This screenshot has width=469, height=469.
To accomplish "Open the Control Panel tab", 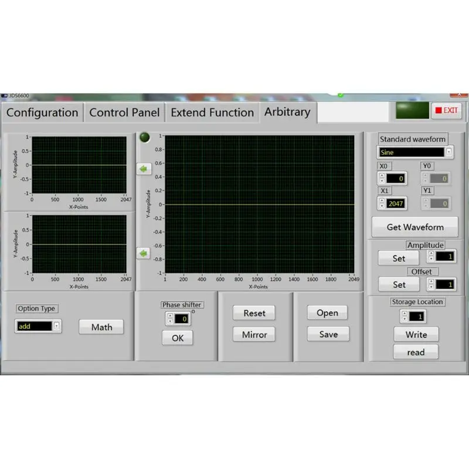I will [124, 113].
